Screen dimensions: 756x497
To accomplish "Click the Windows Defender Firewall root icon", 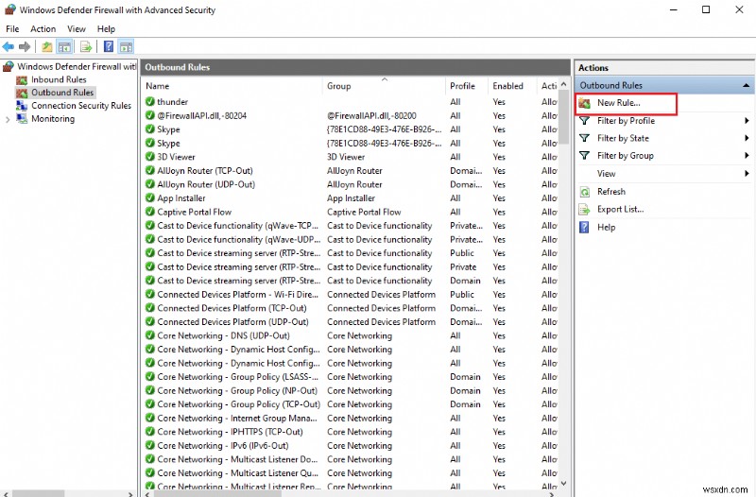I will click(x=9, y=66).
